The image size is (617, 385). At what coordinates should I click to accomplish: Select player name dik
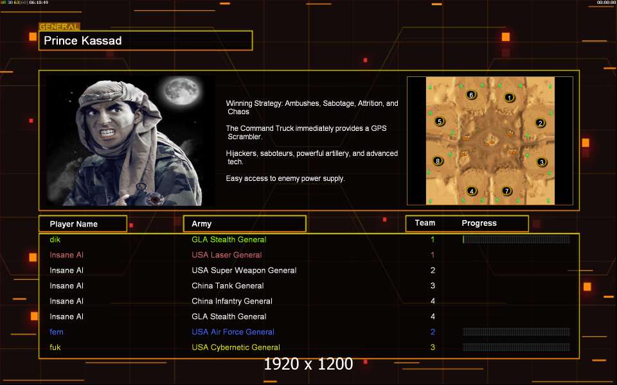[55, 239]
